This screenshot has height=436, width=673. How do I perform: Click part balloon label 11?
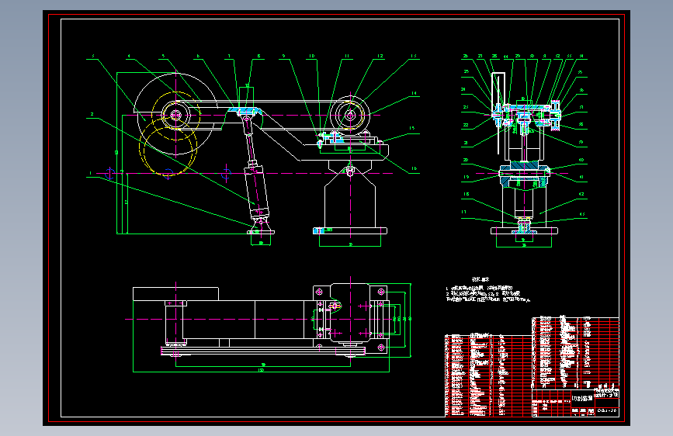[347, 56]
